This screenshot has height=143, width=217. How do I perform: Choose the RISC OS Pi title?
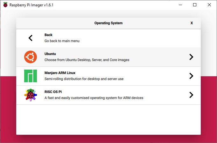[53, 92]
